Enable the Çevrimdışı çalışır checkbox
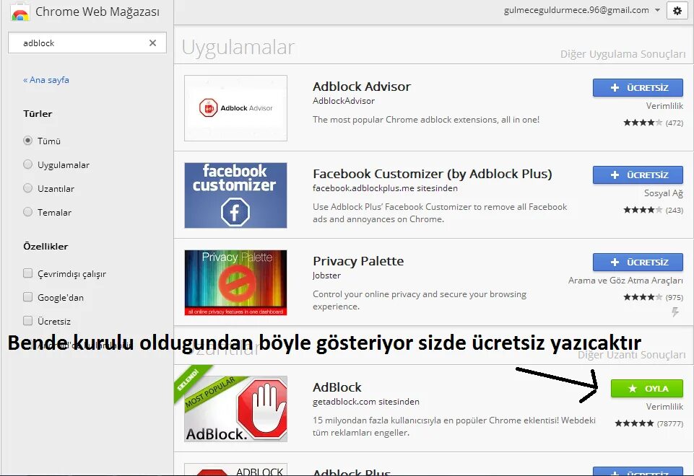This screenshot has height=476, width=694. tap(28, 273)
